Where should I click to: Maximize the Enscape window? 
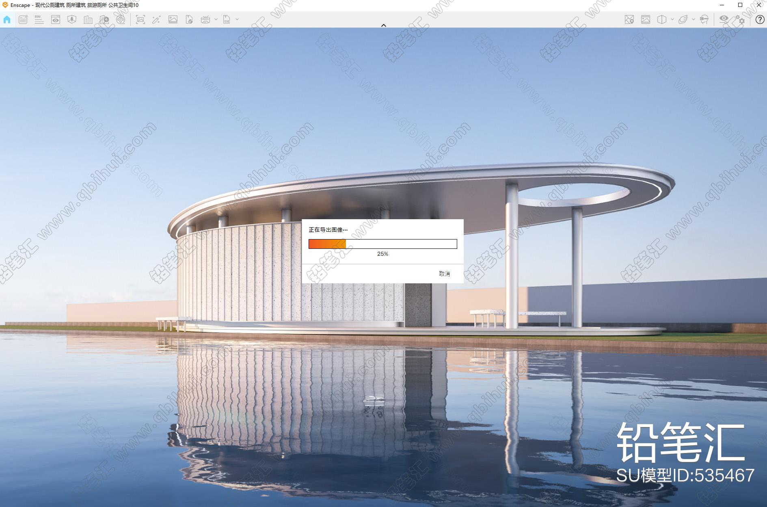tap(740, 5)
